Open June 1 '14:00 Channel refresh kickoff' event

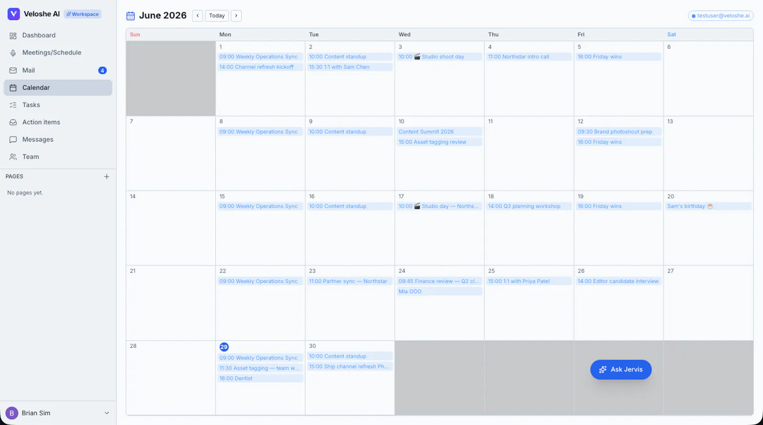(x=260, y=67)
